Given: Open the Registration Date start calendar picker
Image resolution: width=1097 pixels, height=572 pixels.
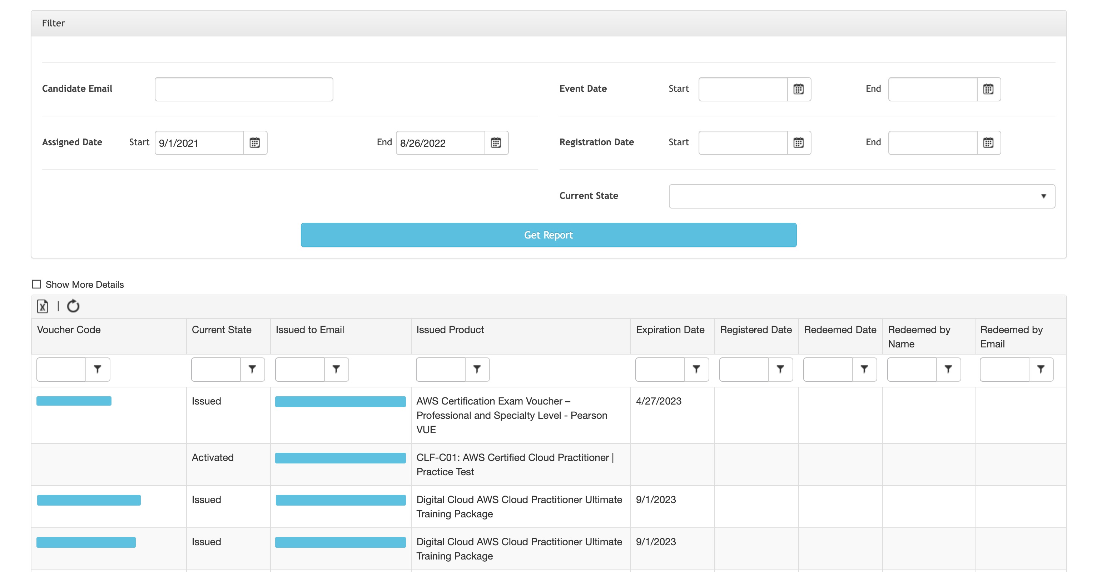Looking at the screenshot, I should pyautogui.click(x=799, y=143).
